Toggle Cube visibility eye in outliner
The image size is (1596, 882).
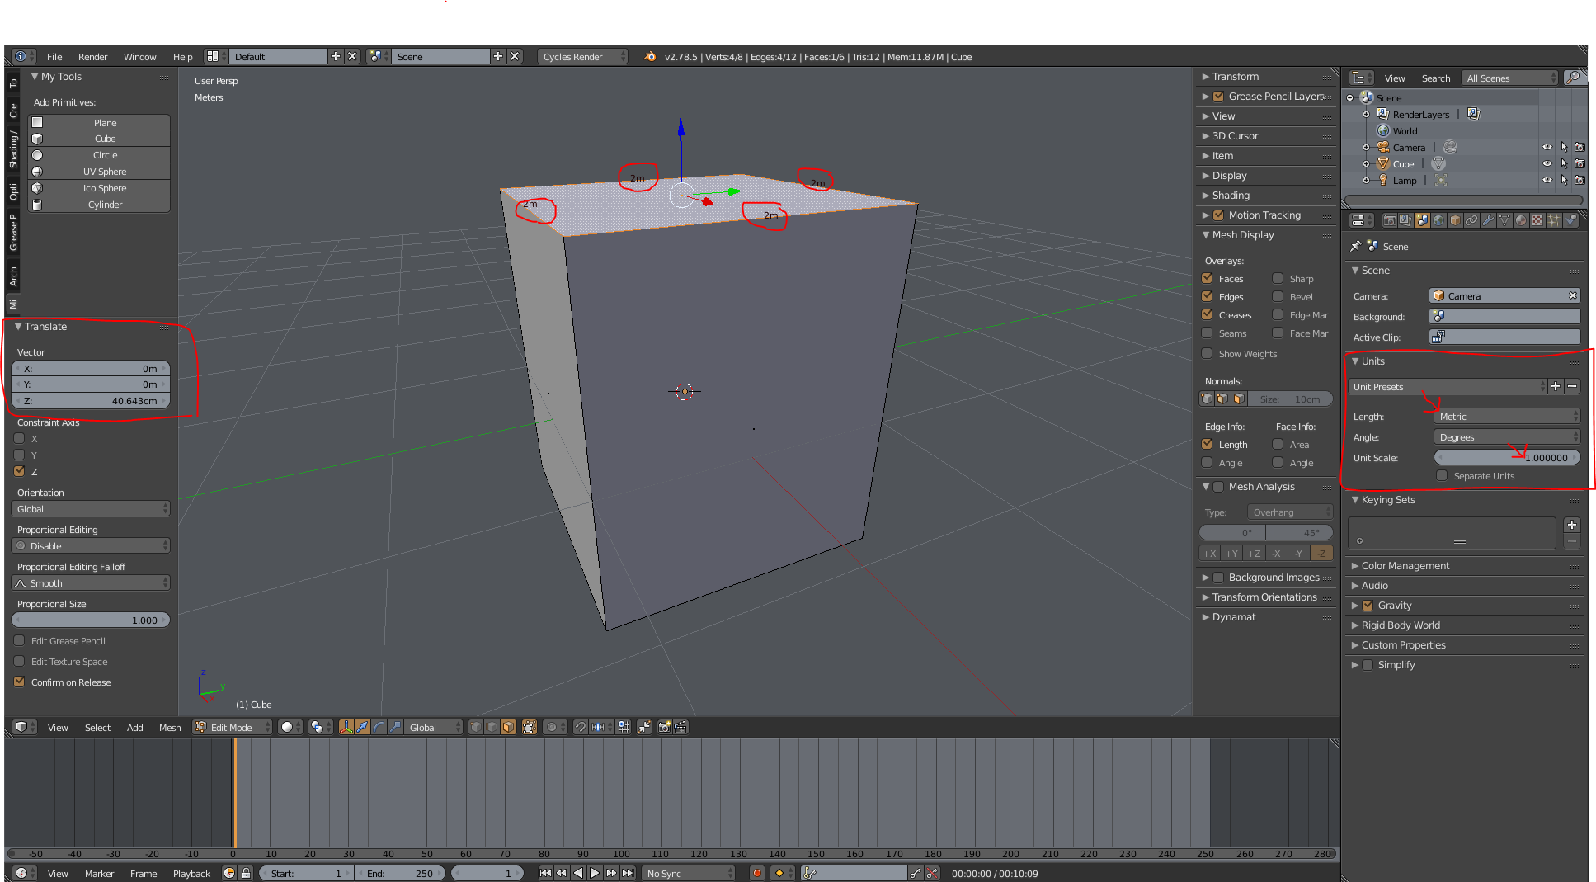click(1547, 163)
